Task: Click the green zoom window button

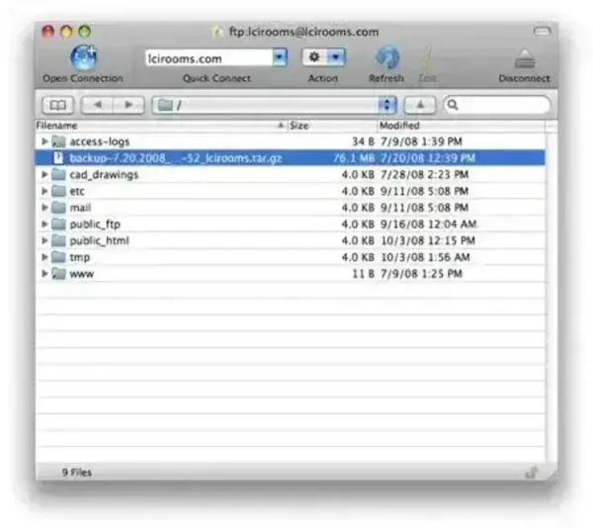Action: (85, 31)
